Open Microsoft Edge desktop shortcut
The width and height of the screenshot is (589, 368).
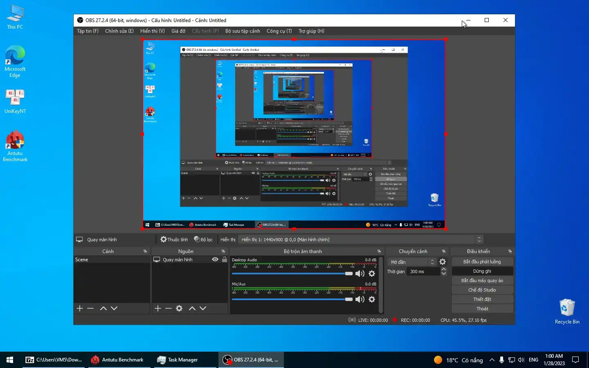15,61
